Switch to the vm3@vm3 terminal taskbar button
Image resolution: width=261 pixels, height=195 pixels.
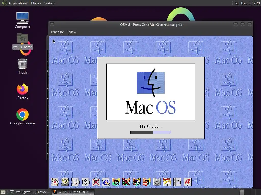coord(30,192)
